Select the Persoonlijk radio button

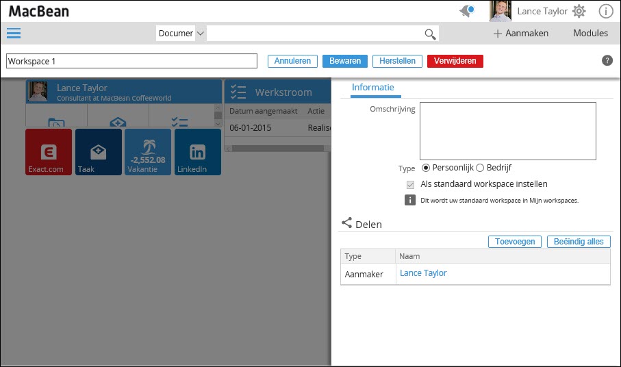click(426, 168)
